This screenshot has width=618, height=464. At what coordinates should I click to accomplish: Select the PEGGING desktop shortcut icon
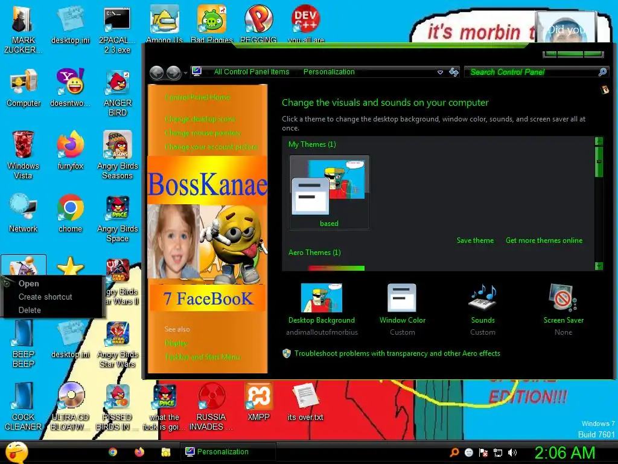(258, 19)
